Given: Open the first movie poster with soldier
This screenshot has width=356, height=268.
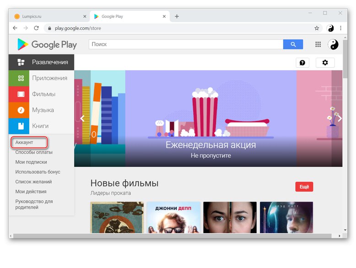Looking at the screenshot, I should pos(117,217).
